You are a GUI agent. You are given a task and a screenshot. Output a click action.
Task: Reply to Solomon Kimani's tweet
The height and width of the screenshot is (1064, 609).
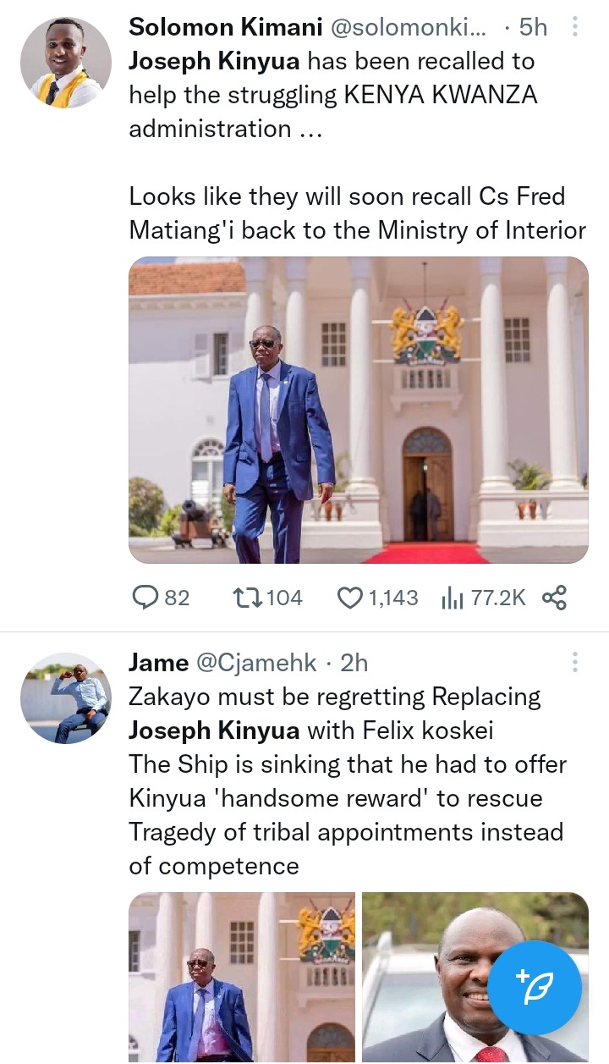click(x=145, y=598)
